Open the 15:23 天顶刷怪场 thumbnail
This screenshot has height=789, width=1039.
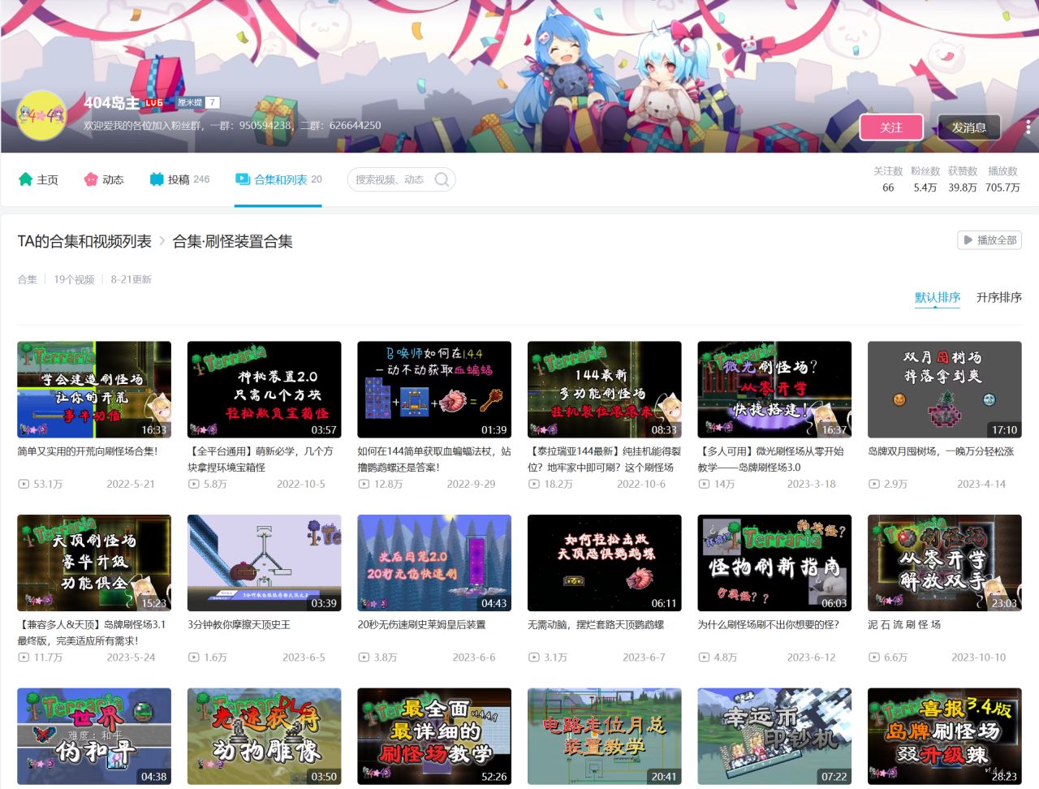tap(94, 563)
